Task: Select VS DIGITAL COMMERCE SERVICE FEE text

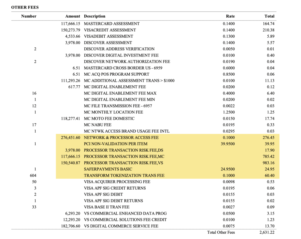Action: tap(121, 226)
